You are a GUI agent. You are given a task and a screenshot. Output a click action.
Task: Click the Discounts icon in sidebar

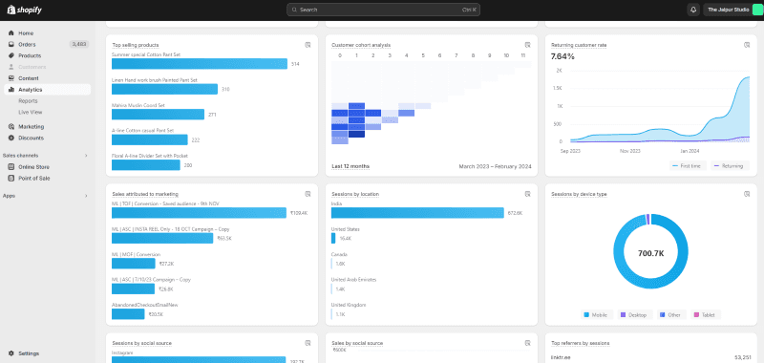11,138
